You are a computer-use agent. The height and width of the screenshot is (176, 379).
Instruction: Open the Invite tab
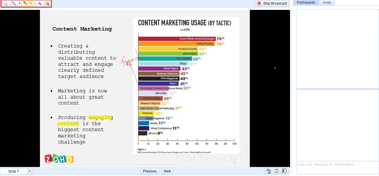(327, 3)
